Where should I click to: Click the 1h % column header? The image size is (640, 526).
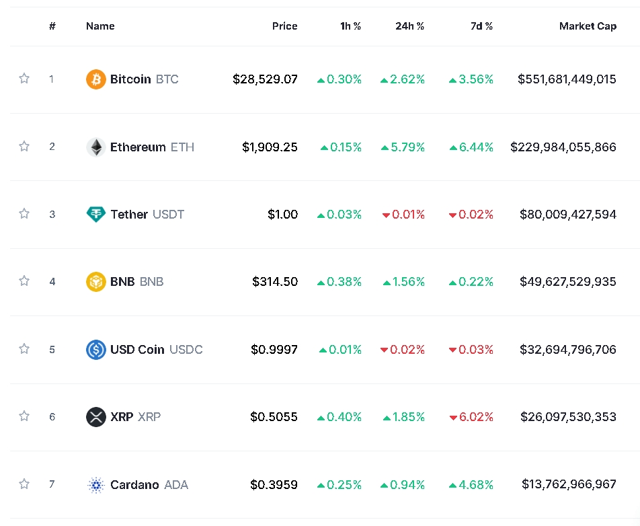350,26
